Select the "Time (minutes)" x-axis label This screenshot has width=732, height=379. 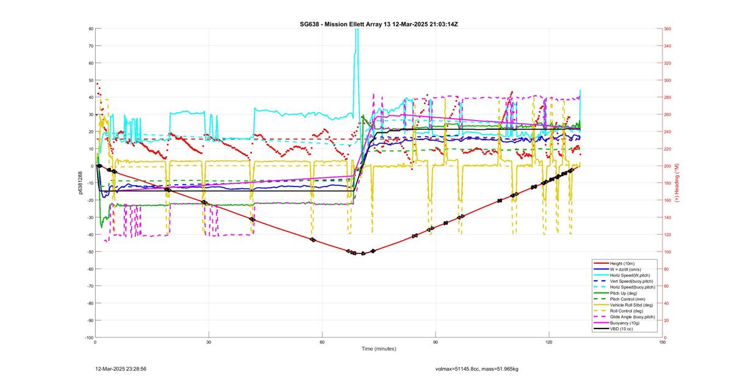[x=379, y=349]
